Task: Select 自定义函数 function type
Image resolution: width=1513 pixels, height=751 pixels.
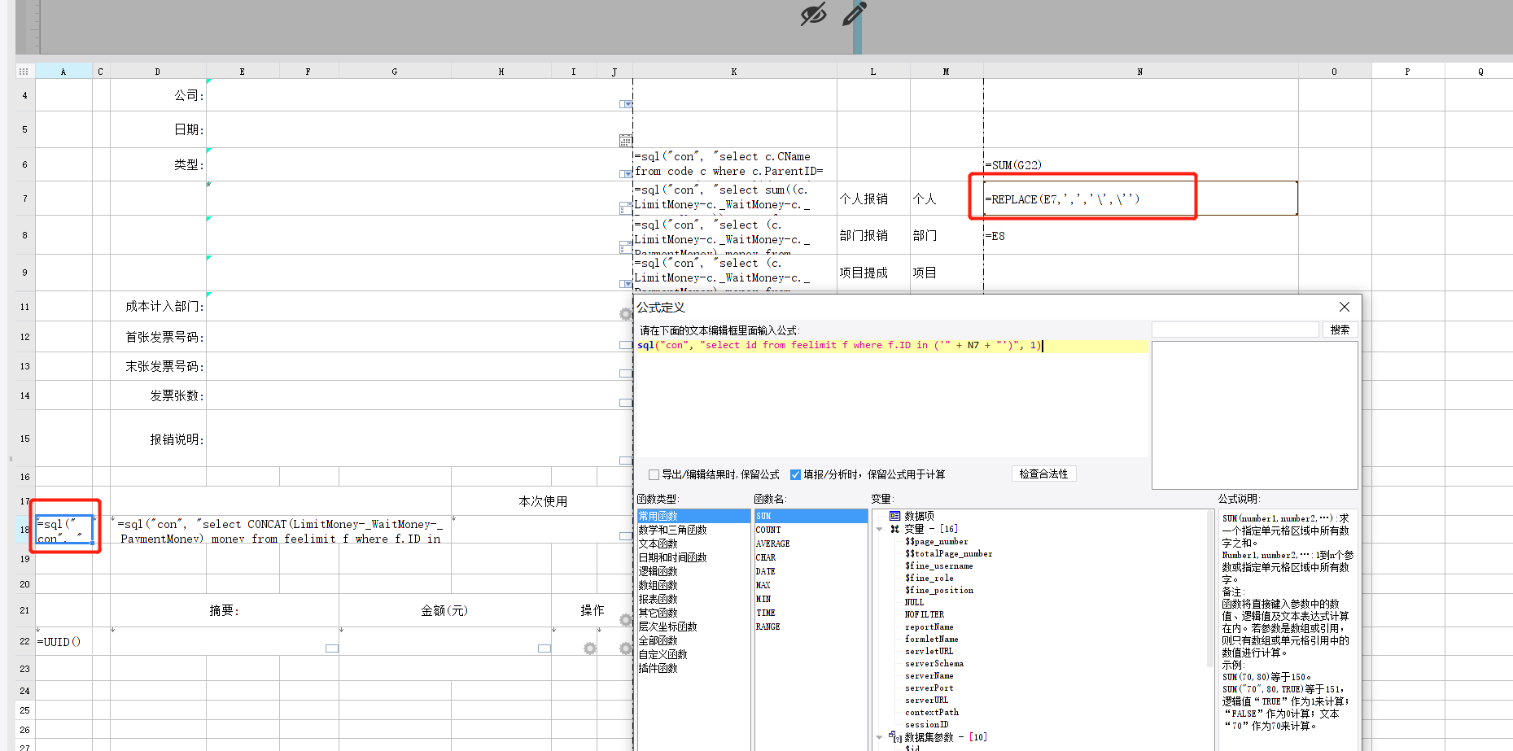Action: coord(693,654)
